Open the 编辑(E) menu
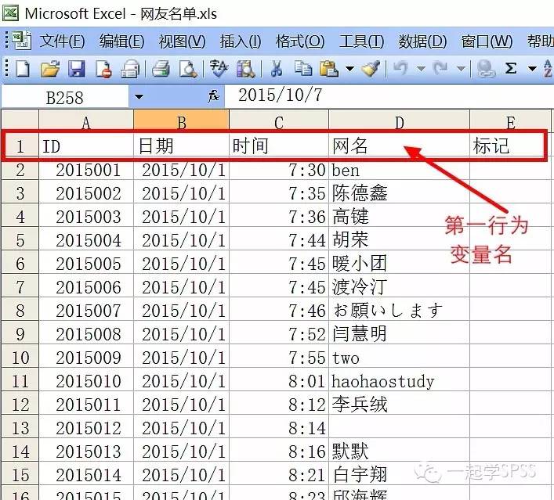The height and width of the screenshot is (500, 554). click(x=121, y=41)
